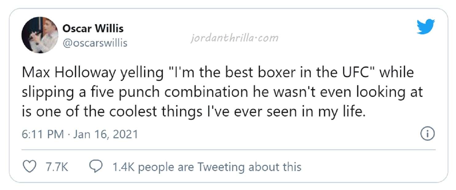Click the 6:11 PM time text

(43, 135)
